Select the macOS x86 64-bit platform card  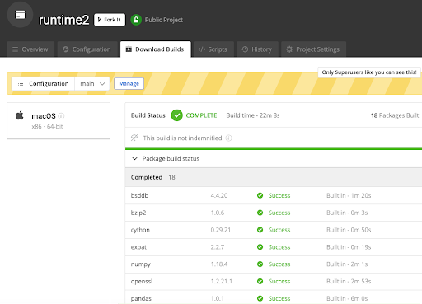click(59, 121)
